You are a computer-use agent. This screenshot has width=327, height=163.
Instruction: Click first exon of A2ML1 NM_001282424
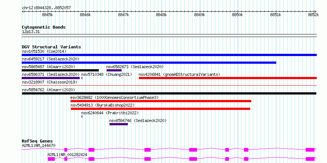pos(51,159)
